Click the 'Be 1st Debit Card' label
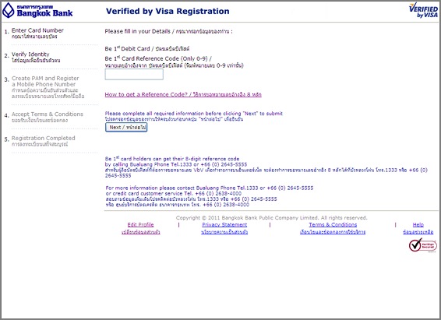The width and height of the screenshot is (441, 320). 147,48
